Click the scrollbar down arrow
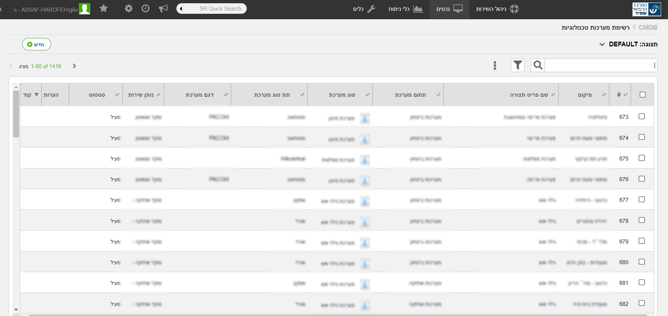The image size is (668, 316). pyautogui.click(x=16, y=309)
